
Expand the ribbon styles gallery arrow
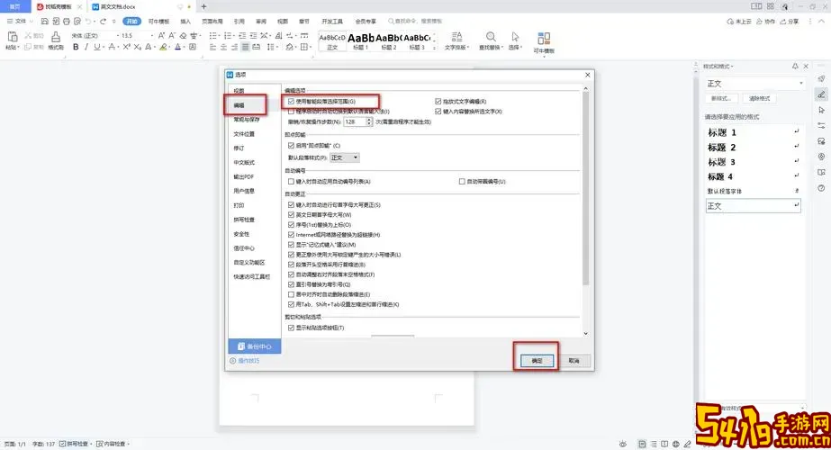pyautogui.click(x=435, y=48)
